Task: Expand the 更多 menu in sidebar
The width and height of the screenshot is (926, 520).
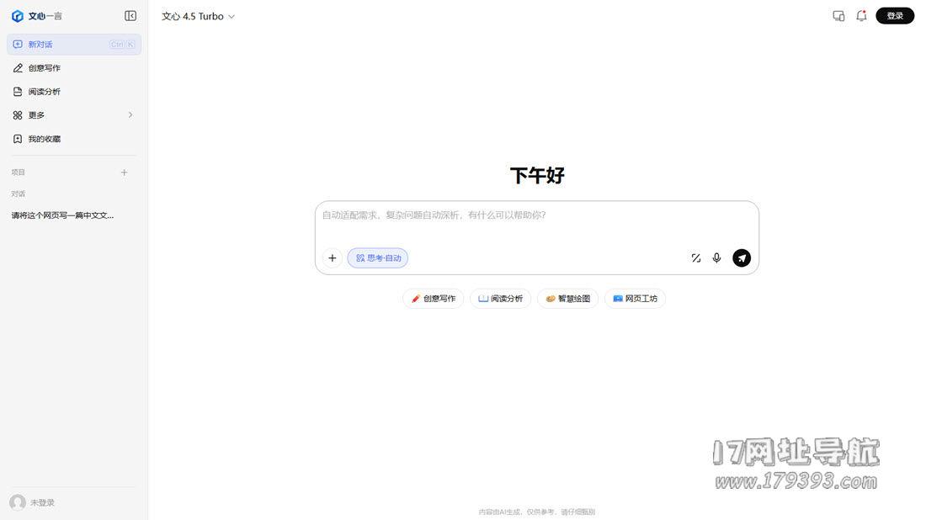Action: [x=73, y=115]
